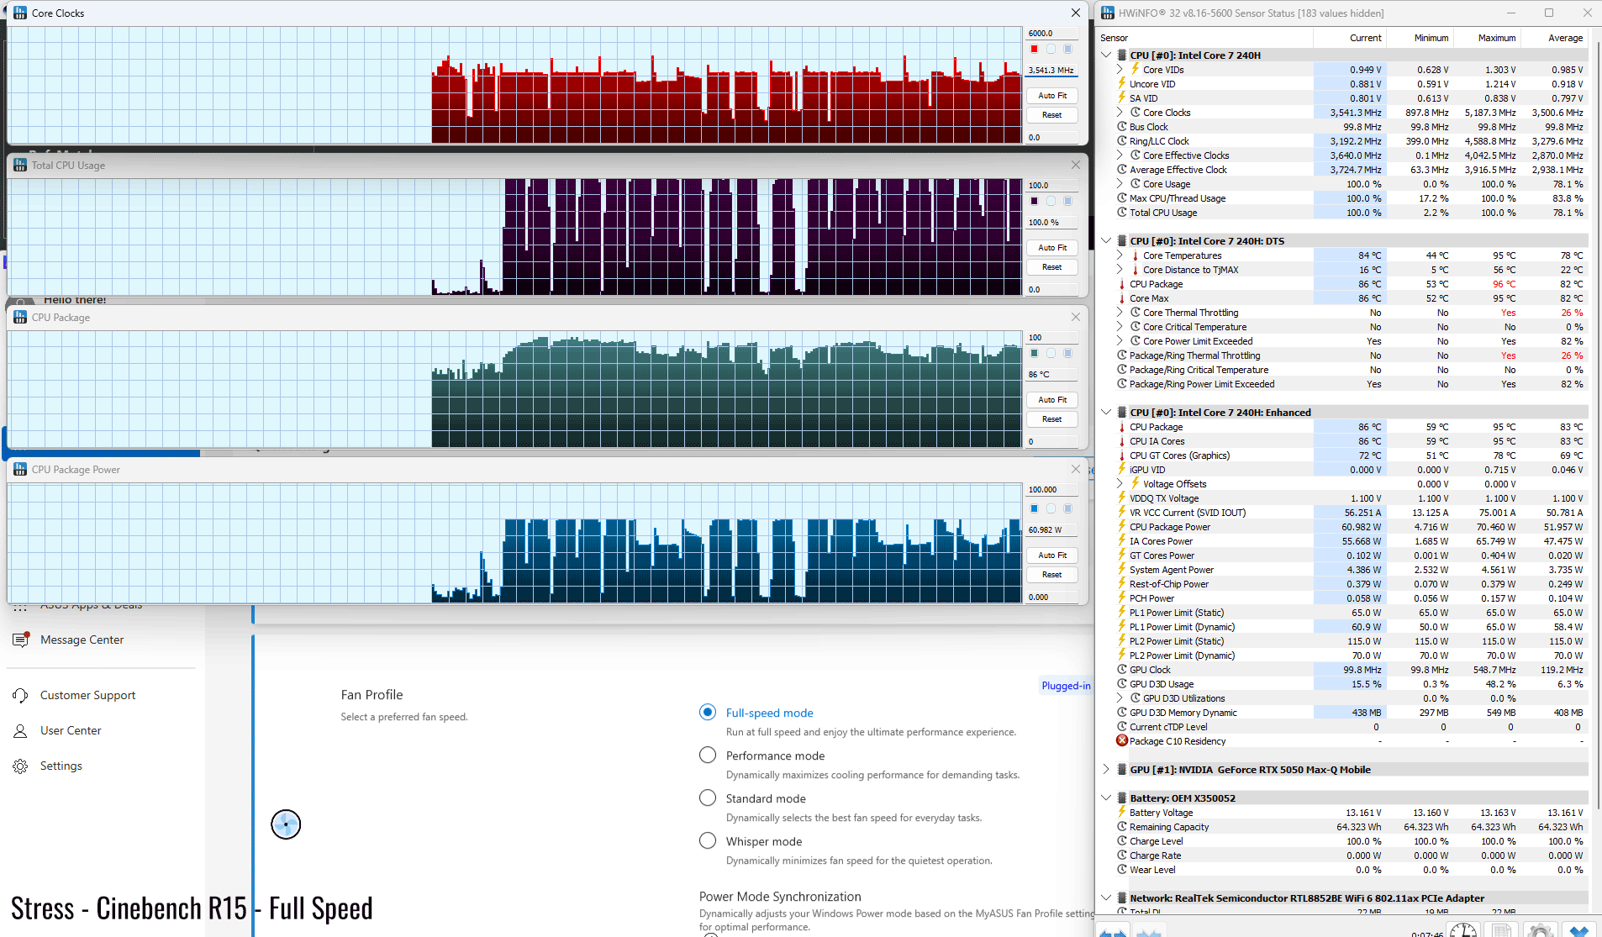Click the Message Center icon in MyASUS sidebar
The width and height of the screenshot is (1602, 937).
(x=20, y=640)
